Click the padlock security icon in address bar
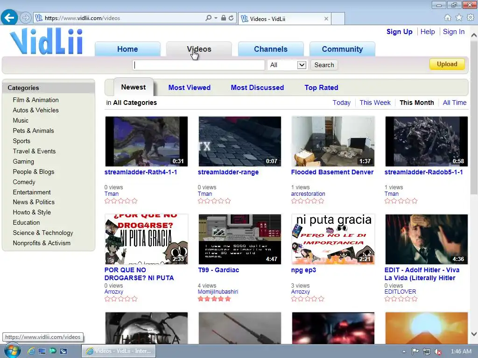Image resolution: width=478 pixels, height=358 pixels. pyautogui.click(x=224, y=18)
